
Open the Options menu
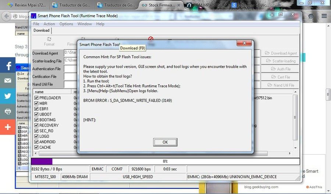click(x=66, y=24)
